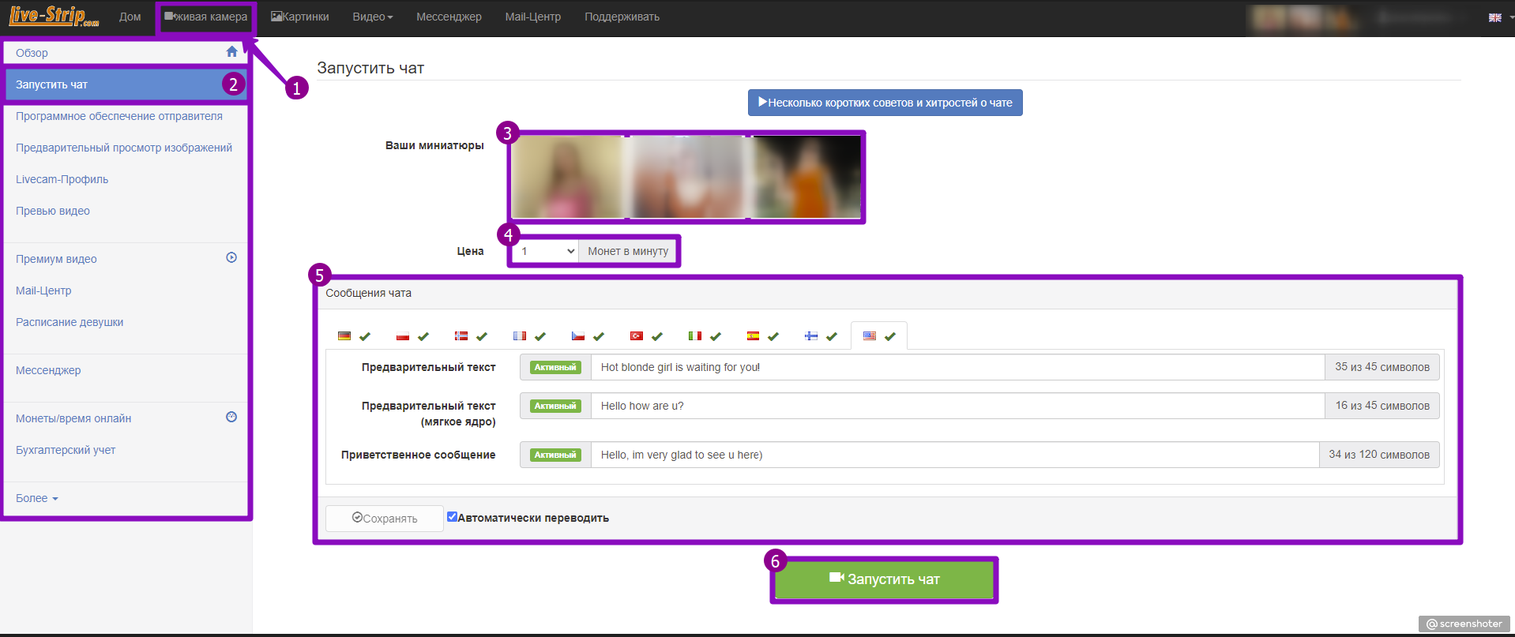Open the Цена coins-per-minute dropdown
Screen dimensions: 1515x637
pos(546,251)
